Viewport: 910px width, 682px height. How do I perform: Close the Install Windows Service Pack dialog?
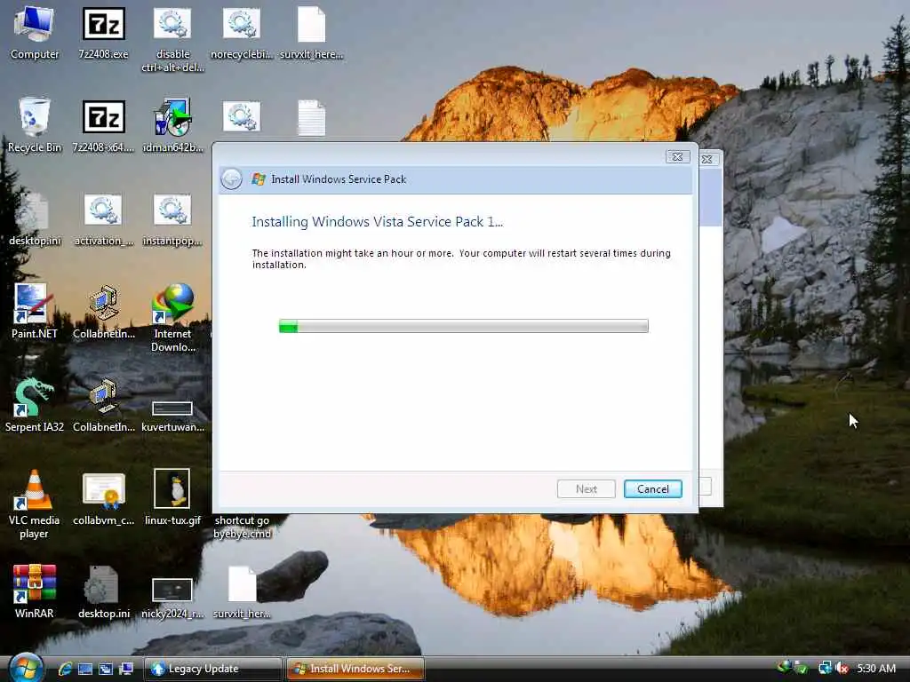677,156
